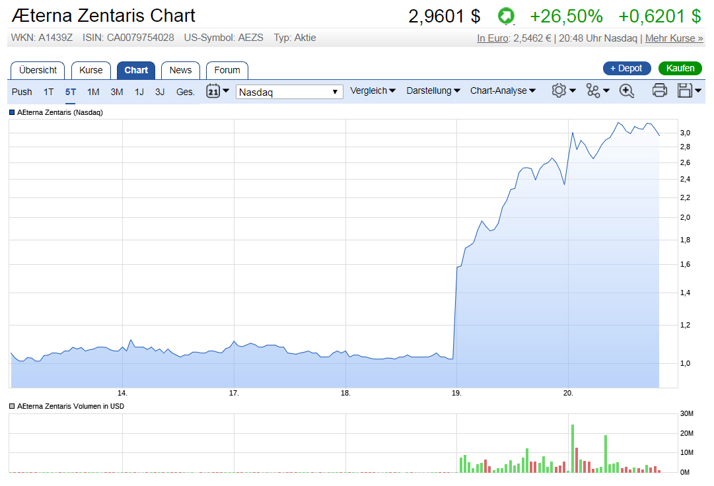
Task: Enable Push updates for the chart
Action: [21, 92]
